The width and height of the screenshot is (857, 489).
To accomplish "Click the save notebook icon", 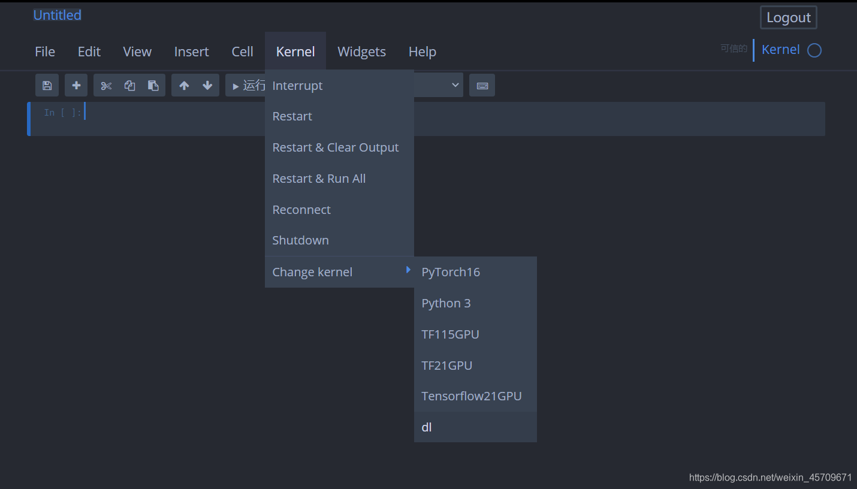I will pyautogui.click(x=47, y=85).
